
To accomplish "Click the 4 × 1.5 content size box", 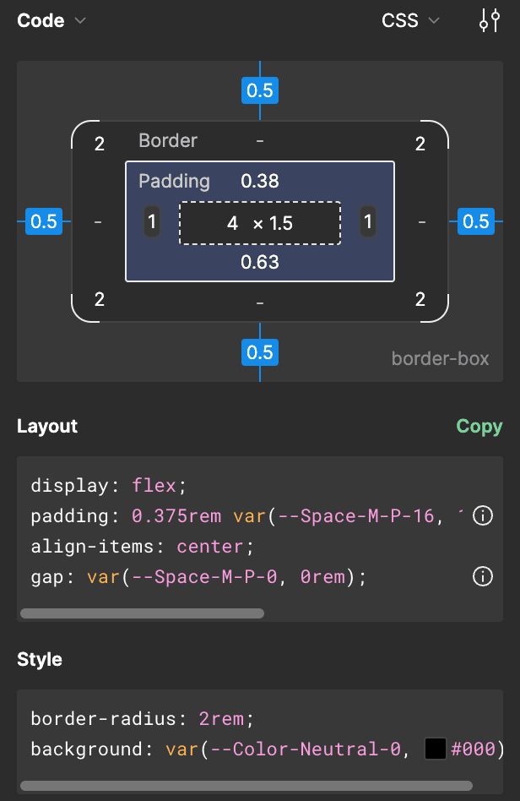I will [x=260, y=223].
